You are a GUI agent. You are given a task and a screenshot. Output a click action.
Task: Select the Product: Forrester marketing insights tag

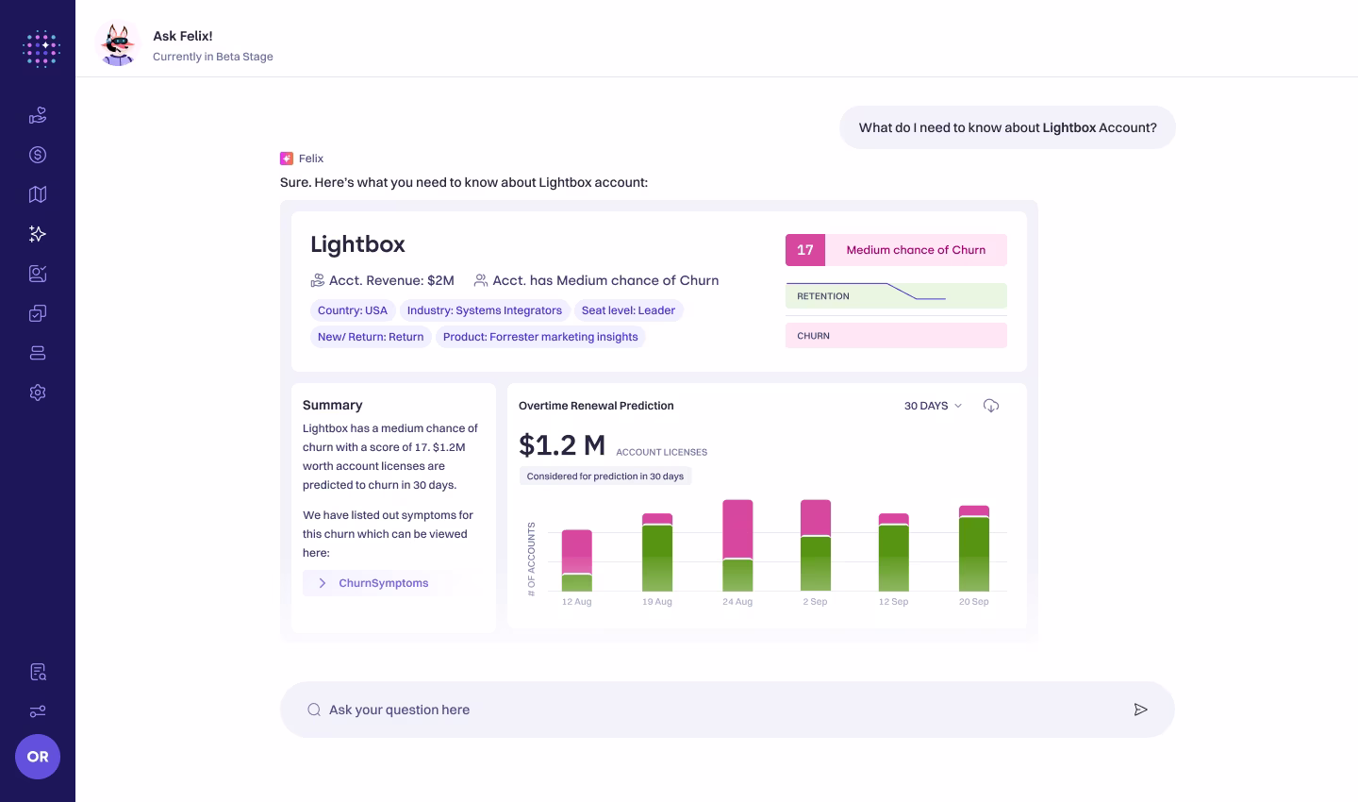click(540, 337)
